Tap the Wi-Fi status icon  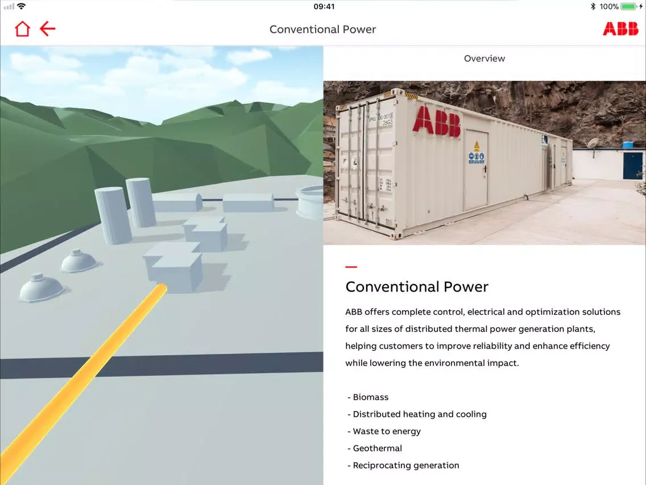point(22,6)
